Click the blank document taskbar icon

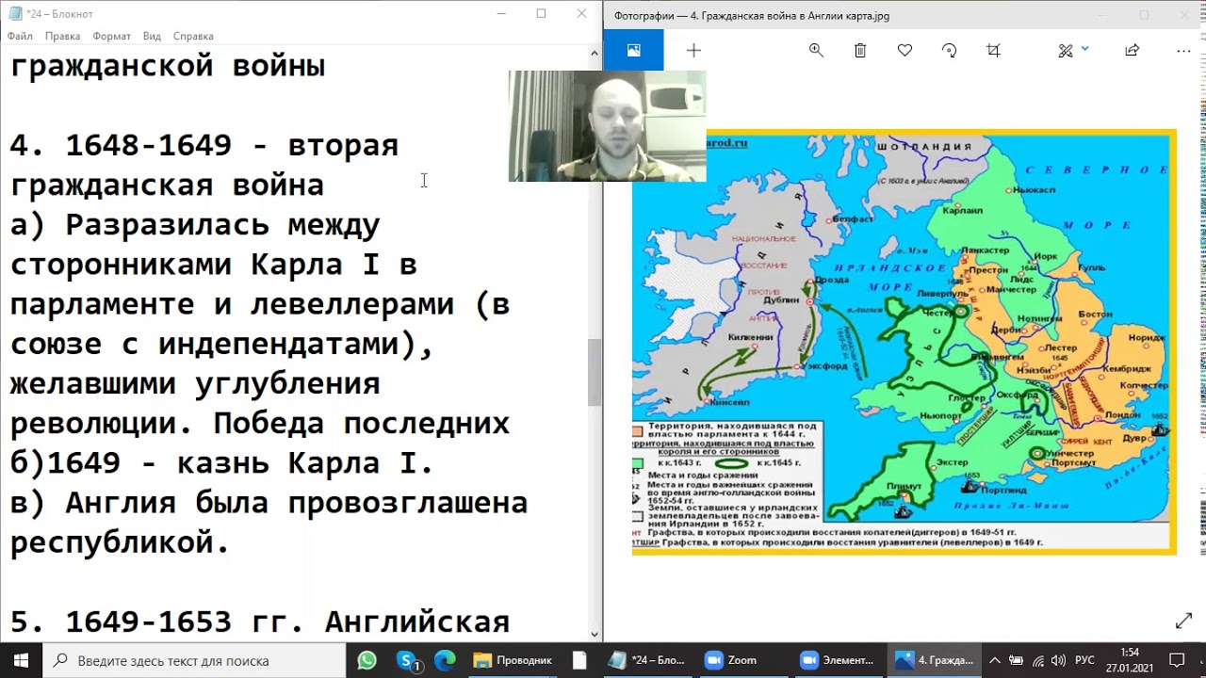(579, 660)
